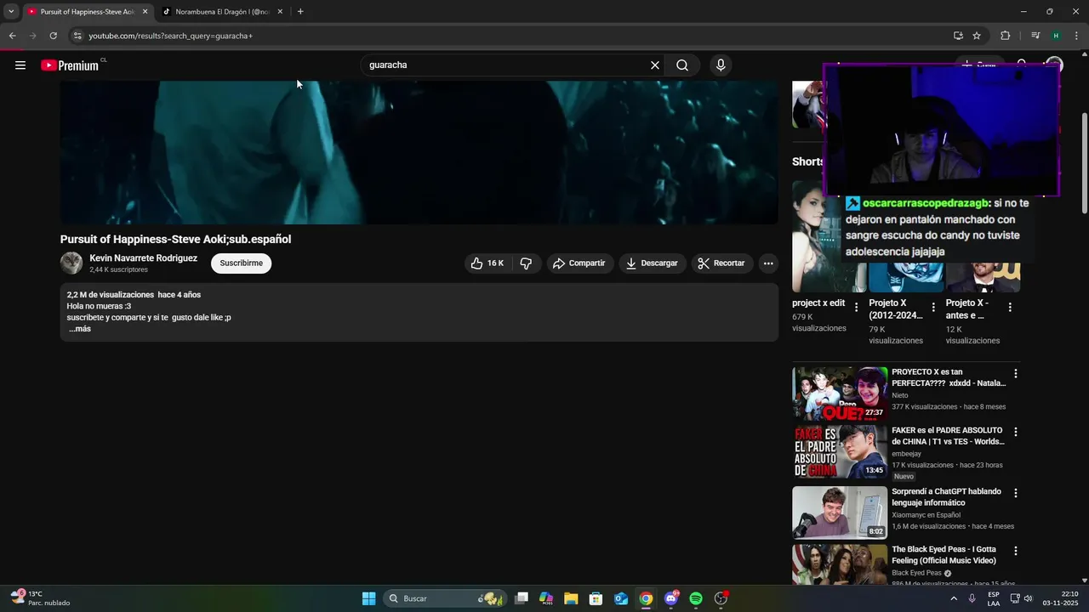View site information icon in address bar
The image size is (1089, 612).
(77, 36)
